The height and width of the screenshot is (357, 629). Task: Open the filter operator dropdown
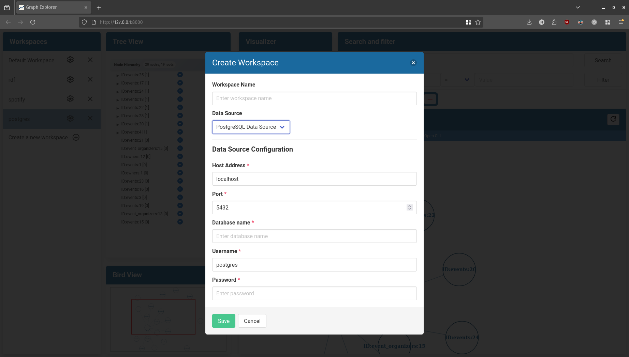pos(457,80)
